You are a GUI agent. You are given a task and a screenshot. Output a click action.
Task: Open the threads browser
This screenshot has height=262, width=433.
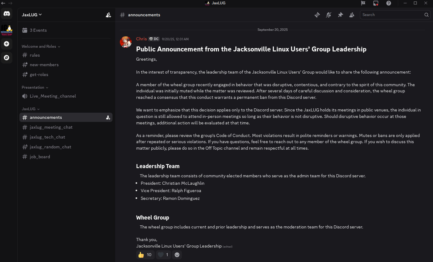point(317,14)
